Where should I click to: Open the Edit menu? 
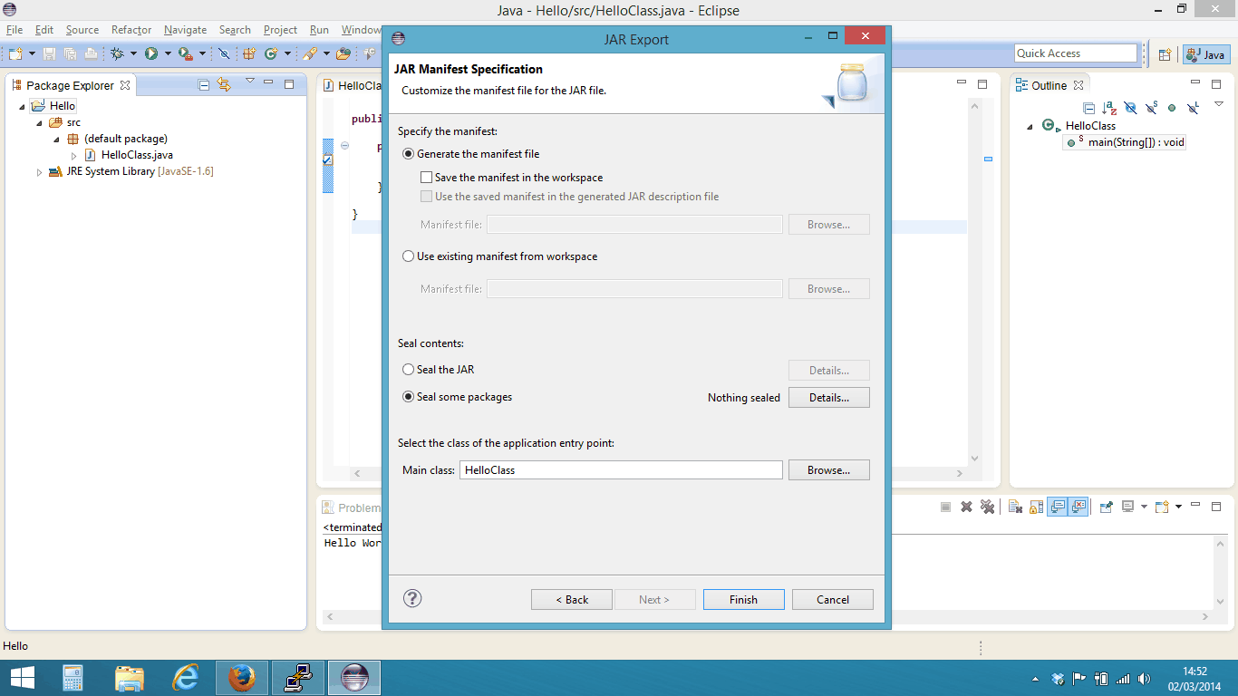(x=44, y=30)
